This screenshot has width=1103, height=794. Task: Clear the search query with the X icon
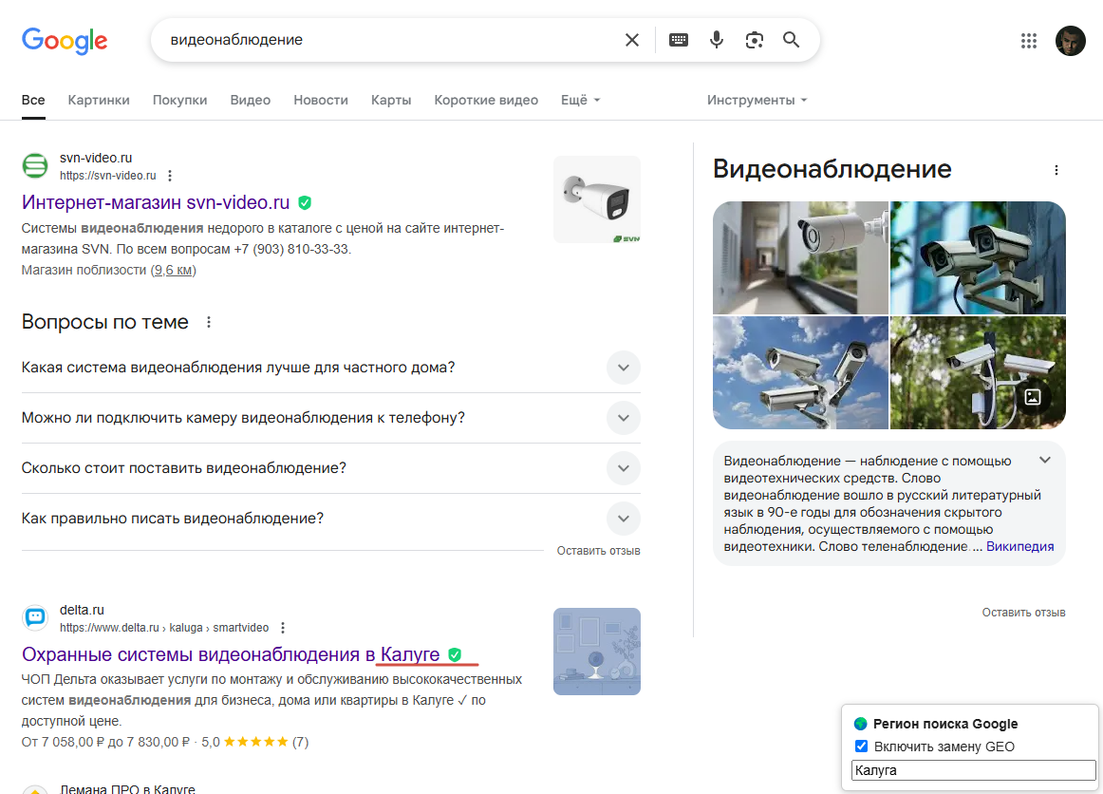pyautogui.click(x=631, y=40)
